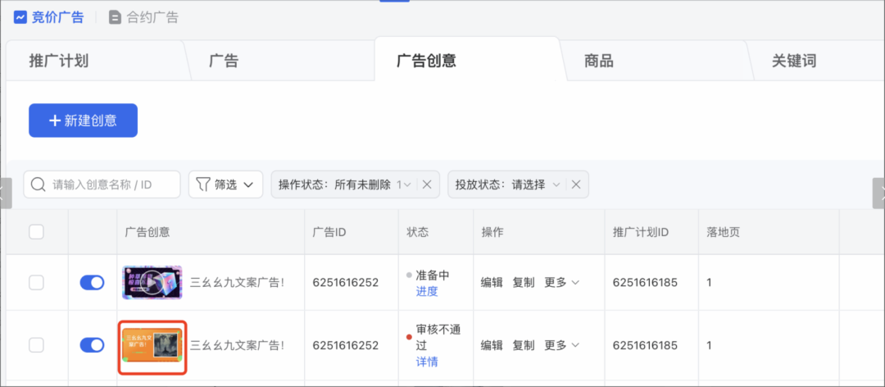Tick the checkbox for the 准备中 row

coord(36,282)
